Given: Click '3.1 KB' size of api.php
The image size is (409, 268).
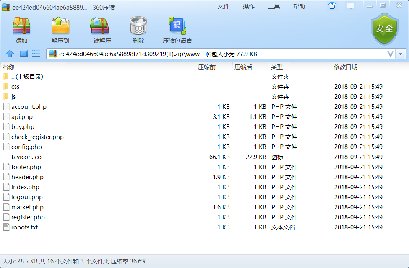Looking at the screenshot, I should (221, 117).
